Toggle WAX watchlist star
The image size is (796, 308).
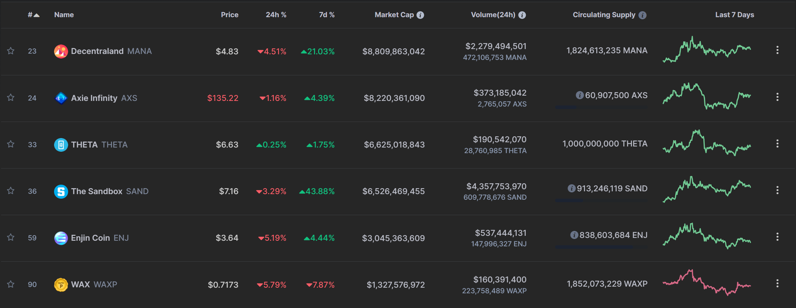11,284
